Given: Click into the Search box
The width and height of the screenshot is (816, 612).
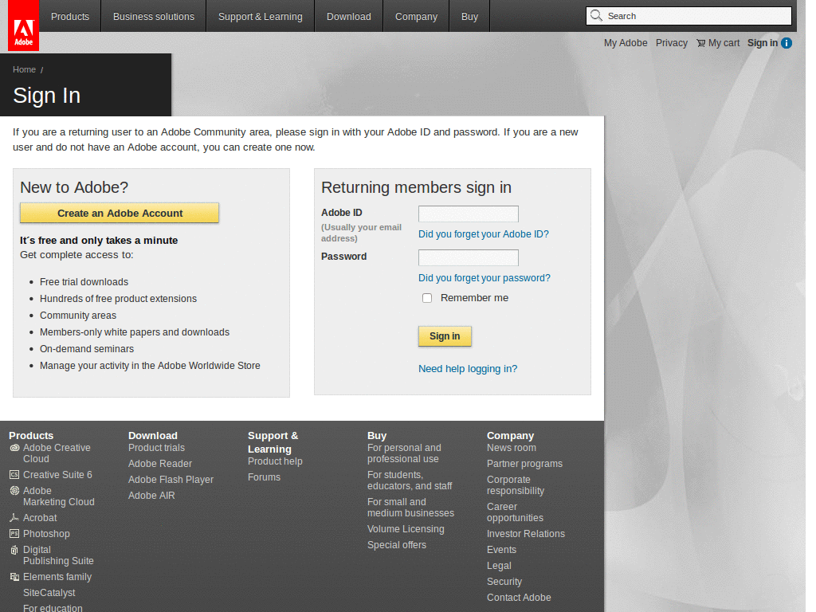Looking at the screenshot, I should 689,16.
